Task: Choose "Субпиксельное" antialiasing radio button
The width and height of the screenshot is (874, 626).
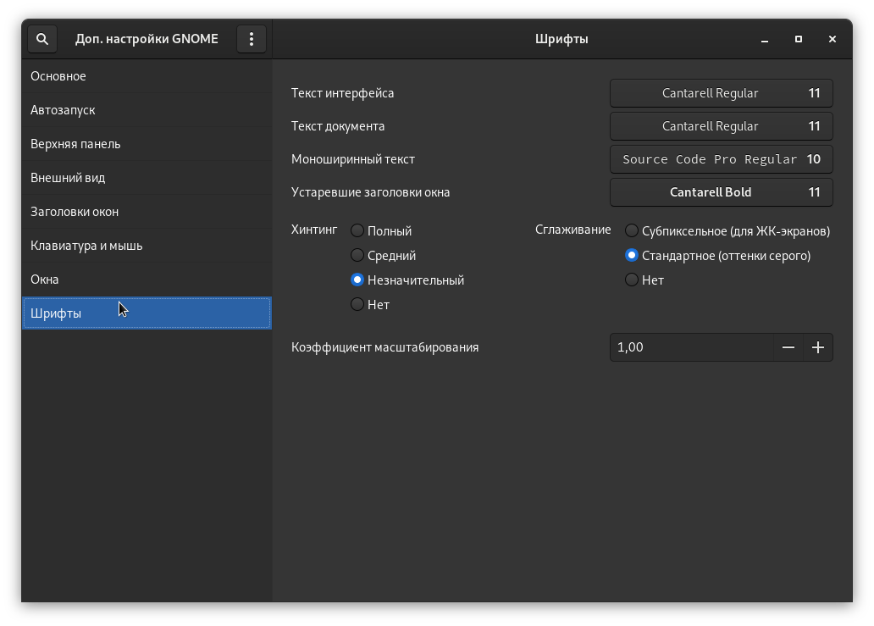Action: pos(632,230)
